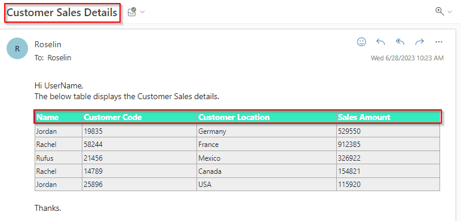Click the sentence about Customer Sales details table
This screenshot has height=221, width=461.
(x=127, y=96)
